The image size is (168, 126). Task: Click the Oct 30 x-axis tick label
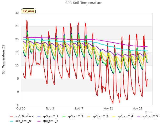tap(21, 108)
